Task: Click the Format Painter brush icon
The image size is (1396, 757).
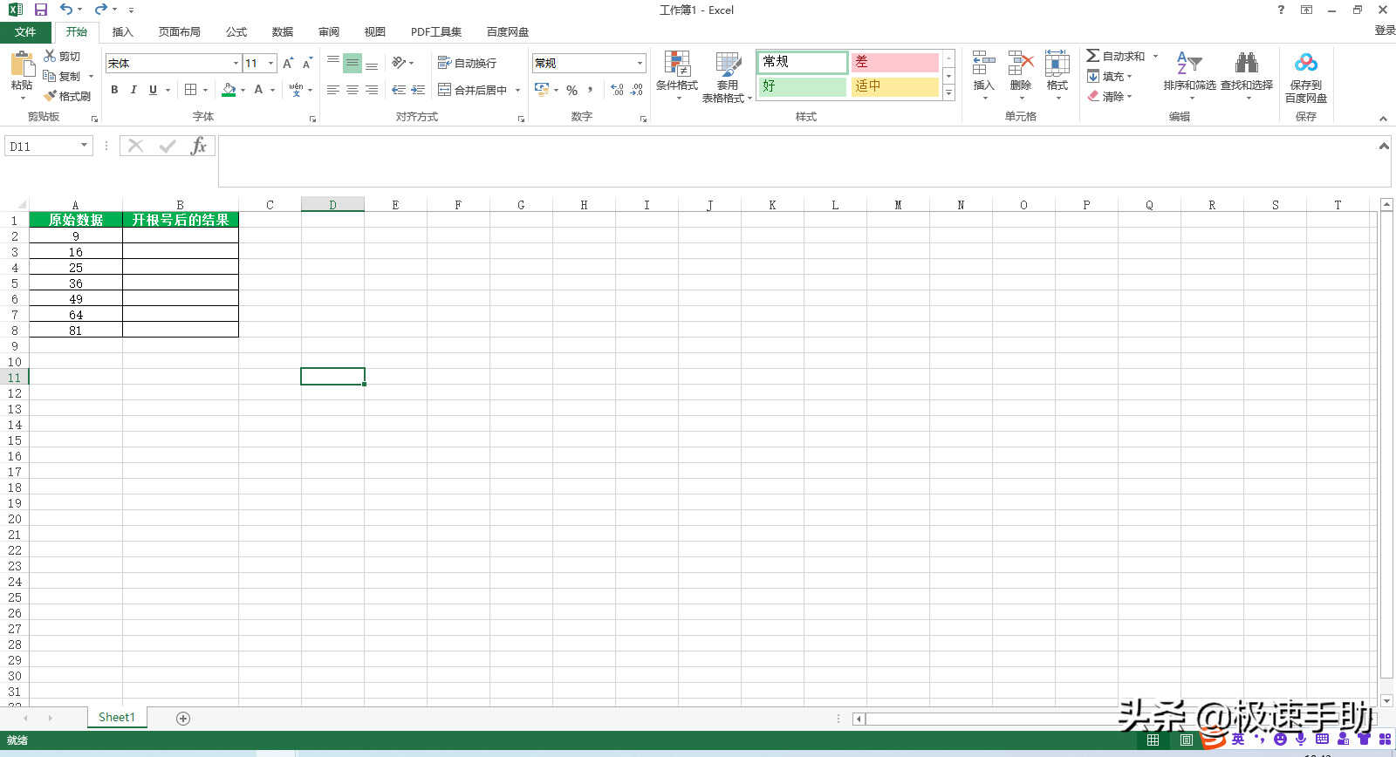Action: click(50, 96)
